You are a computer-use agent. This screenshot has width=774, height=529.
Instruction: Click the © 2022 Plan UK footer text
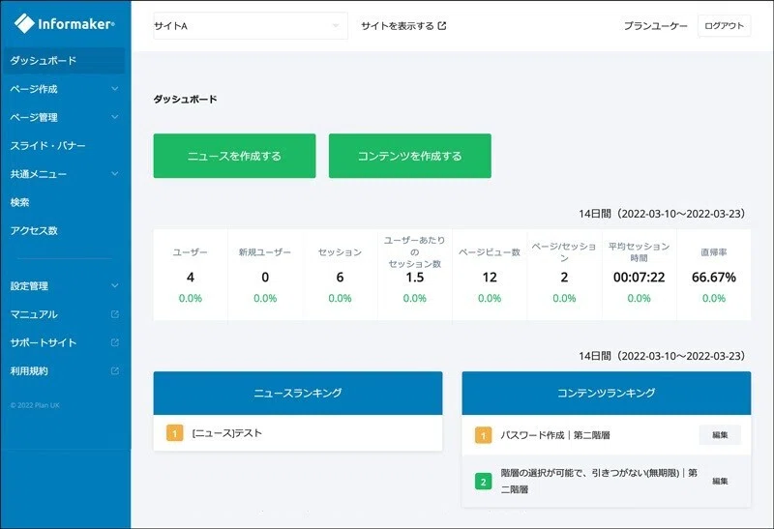[x=35, y=405]
